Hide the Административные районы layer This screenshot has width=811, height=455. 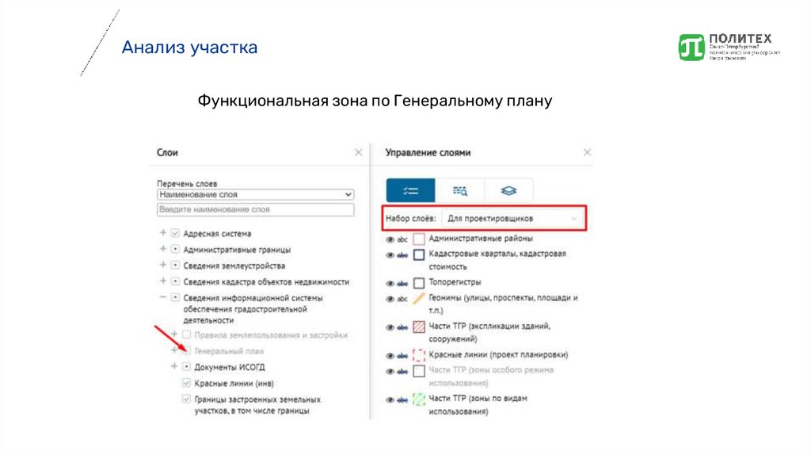click(390, 239)
